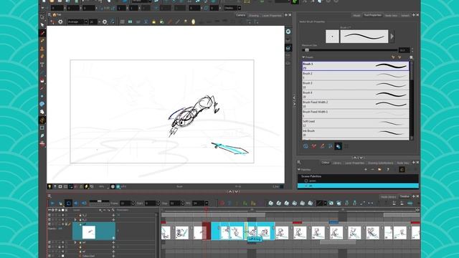
Task: Select the Text tool in the tools toolbar
Action: tap(42, 64)
